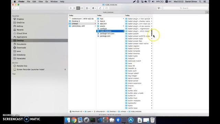The height and width of the screenshot is (124, 220).
Task: Switch to Cover Flow view
Action: click(82, 8)
